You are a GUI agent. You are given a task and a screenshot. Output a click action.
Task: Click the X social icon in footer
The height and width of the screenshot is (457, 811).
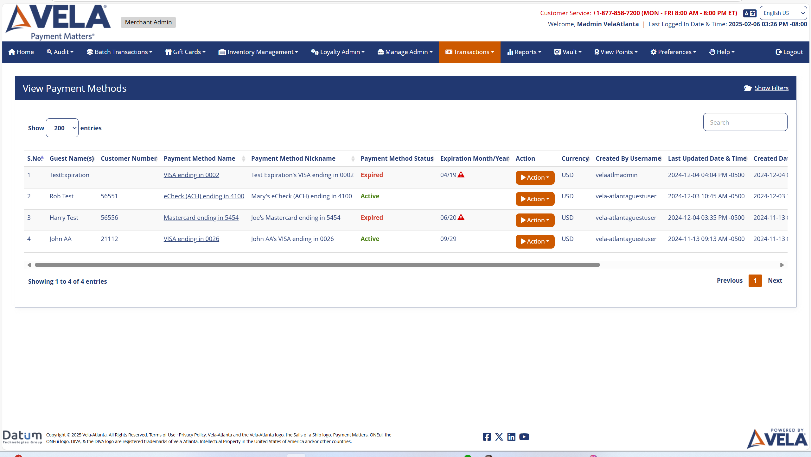pos(499,437)
